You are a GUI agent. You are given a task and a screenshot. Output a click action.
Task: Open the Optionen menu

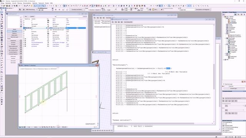click(35, 3)
